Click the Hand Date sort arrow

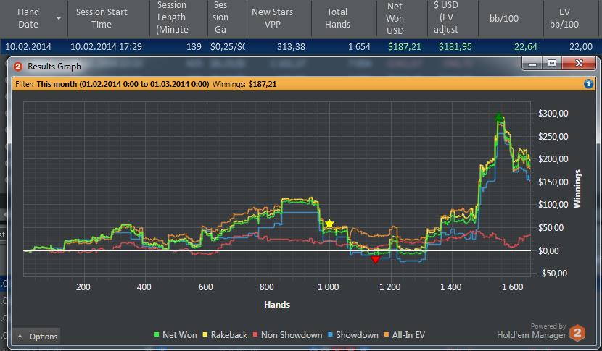[x=59, y=18]
